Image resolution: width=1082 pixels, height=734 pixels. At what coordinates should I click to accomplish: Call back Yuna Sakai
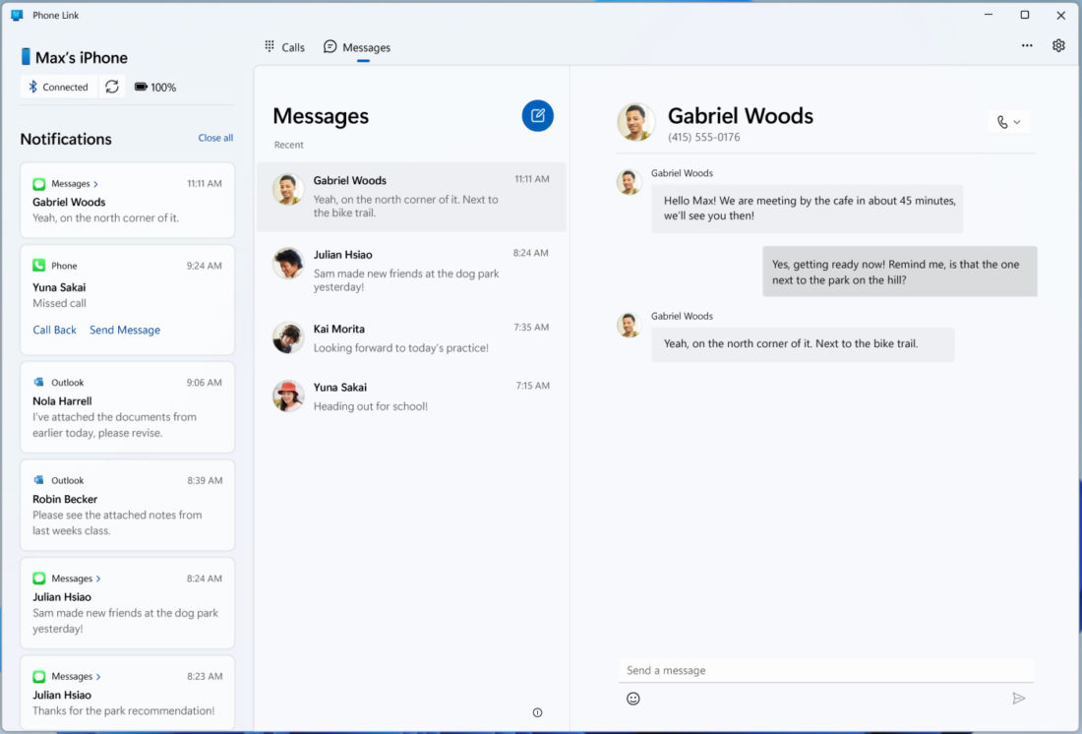point(54,330)
